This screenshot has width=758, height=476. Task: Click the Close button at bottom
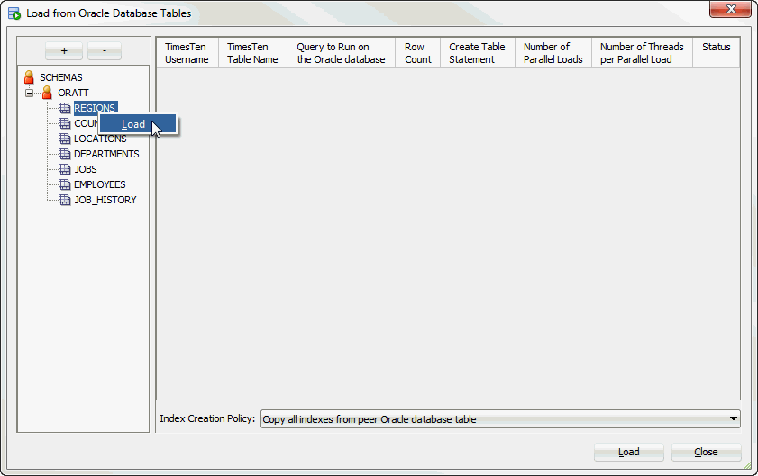tap(706, 452)
